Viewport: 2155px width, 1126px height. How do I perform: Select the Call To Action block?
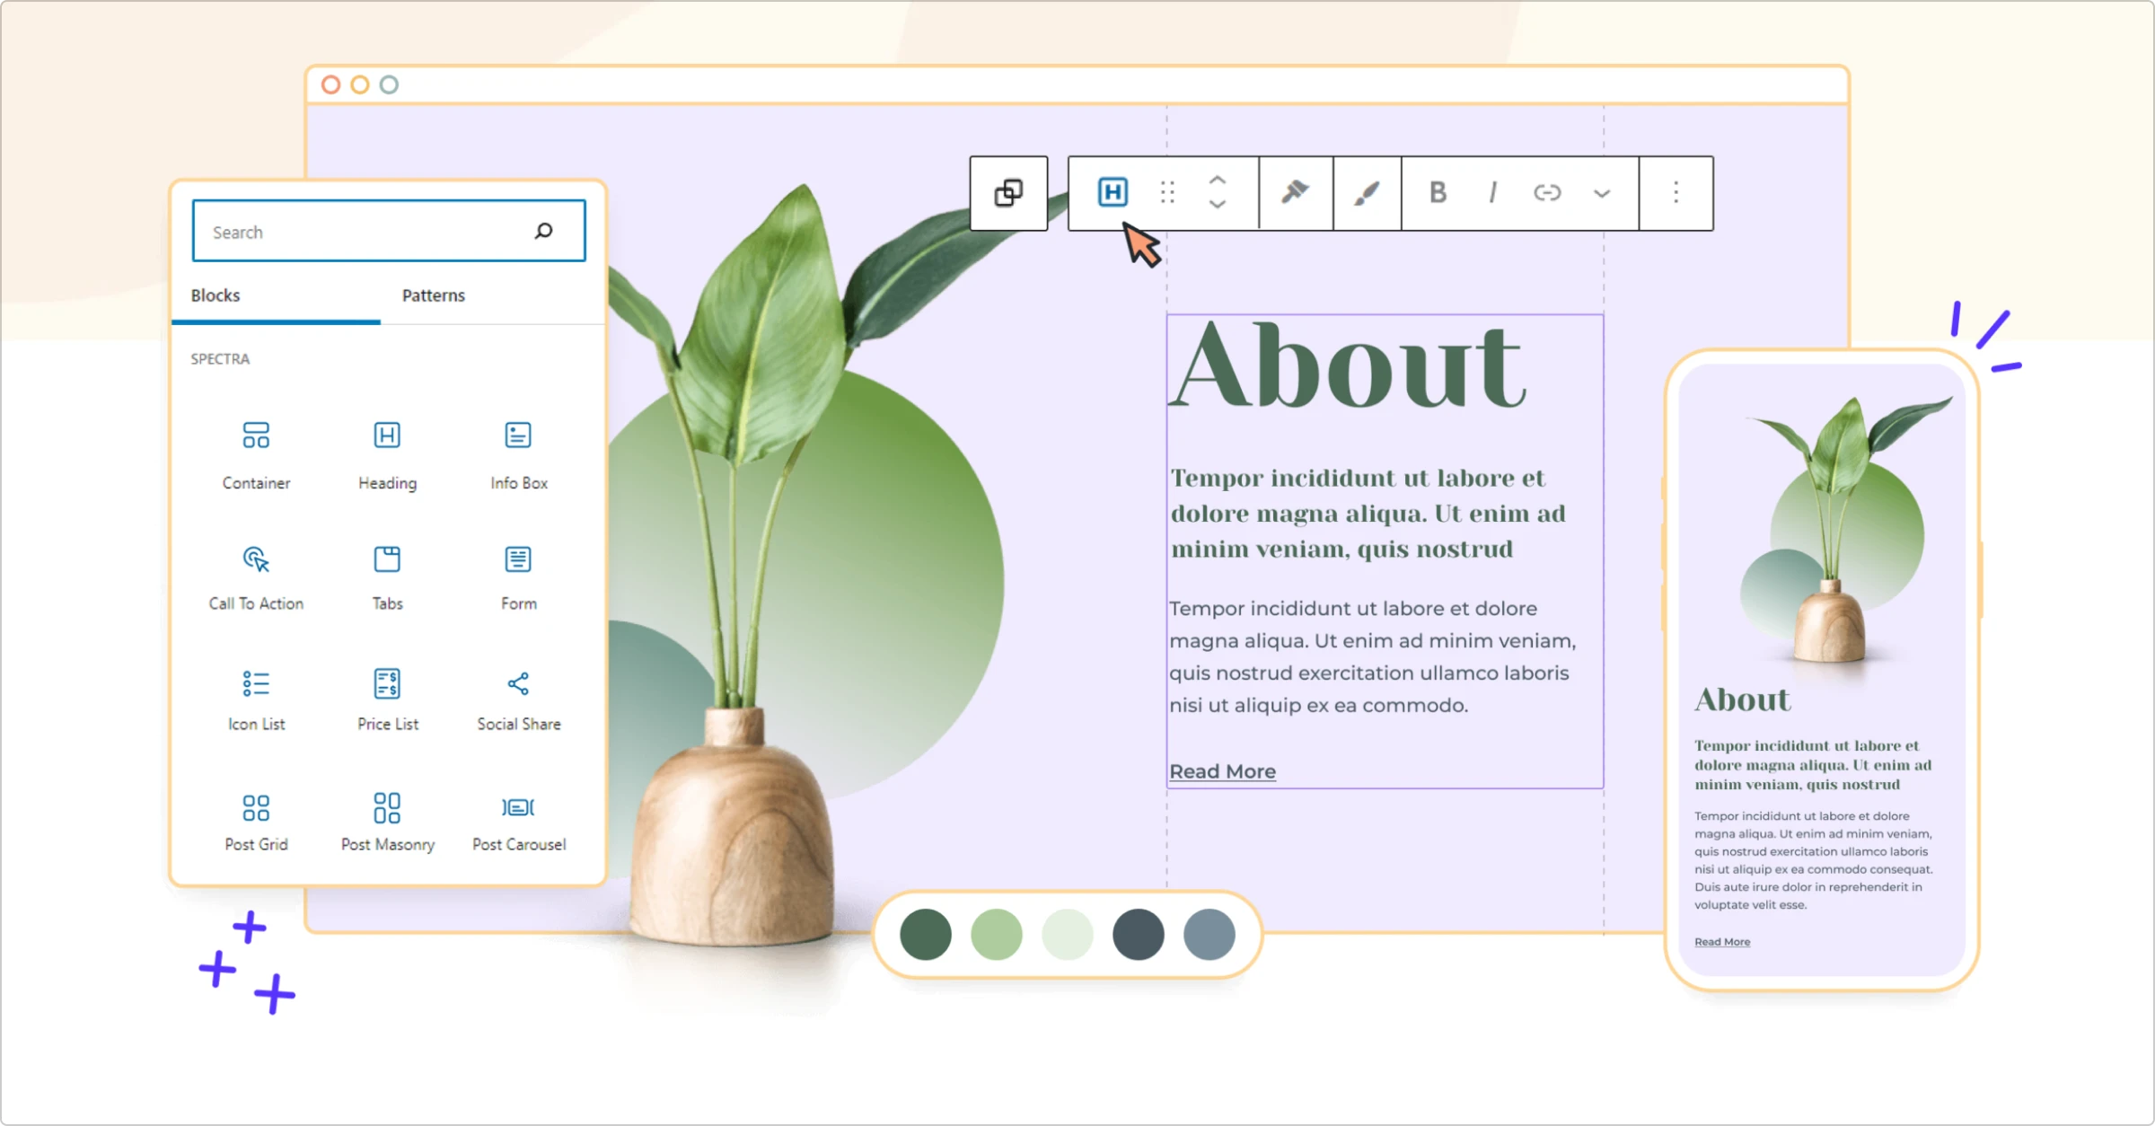click(x=257, y=572)
